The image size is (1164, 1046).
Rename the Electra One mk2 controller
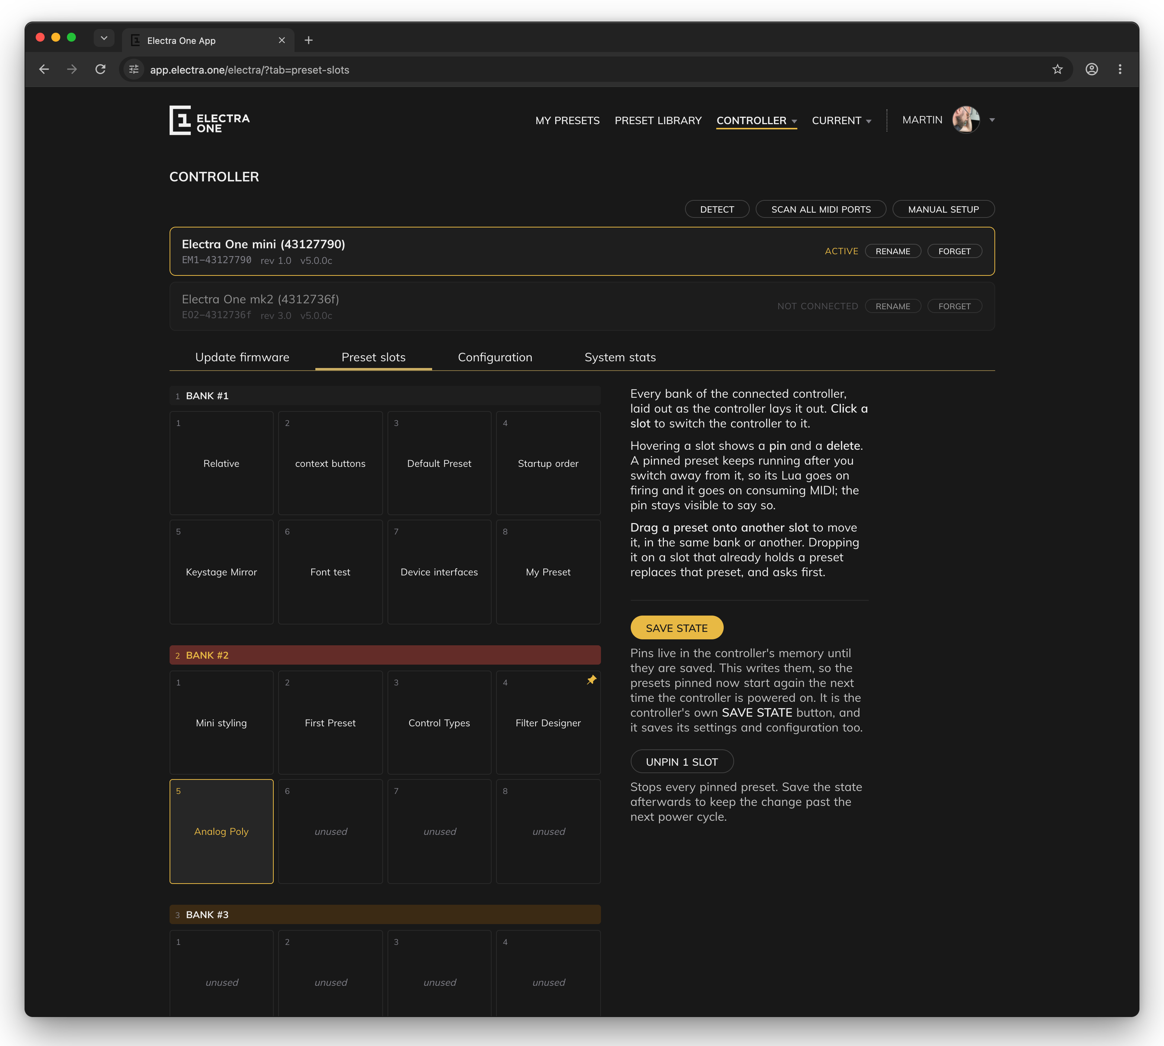point(893,306)
